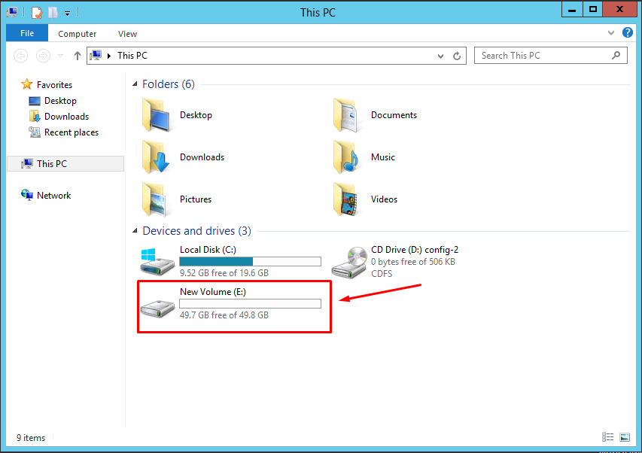Select Network label in navigation pane
The height and width of the screenshot is (453, 642).
pos(53,196)
